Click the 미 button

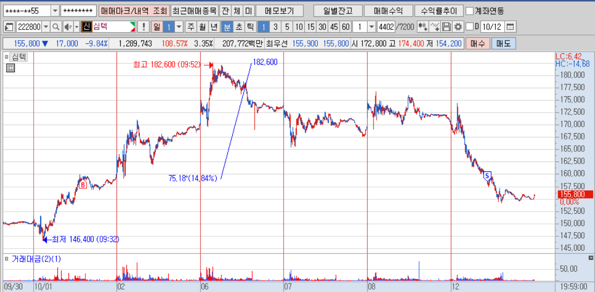point(248,11)
